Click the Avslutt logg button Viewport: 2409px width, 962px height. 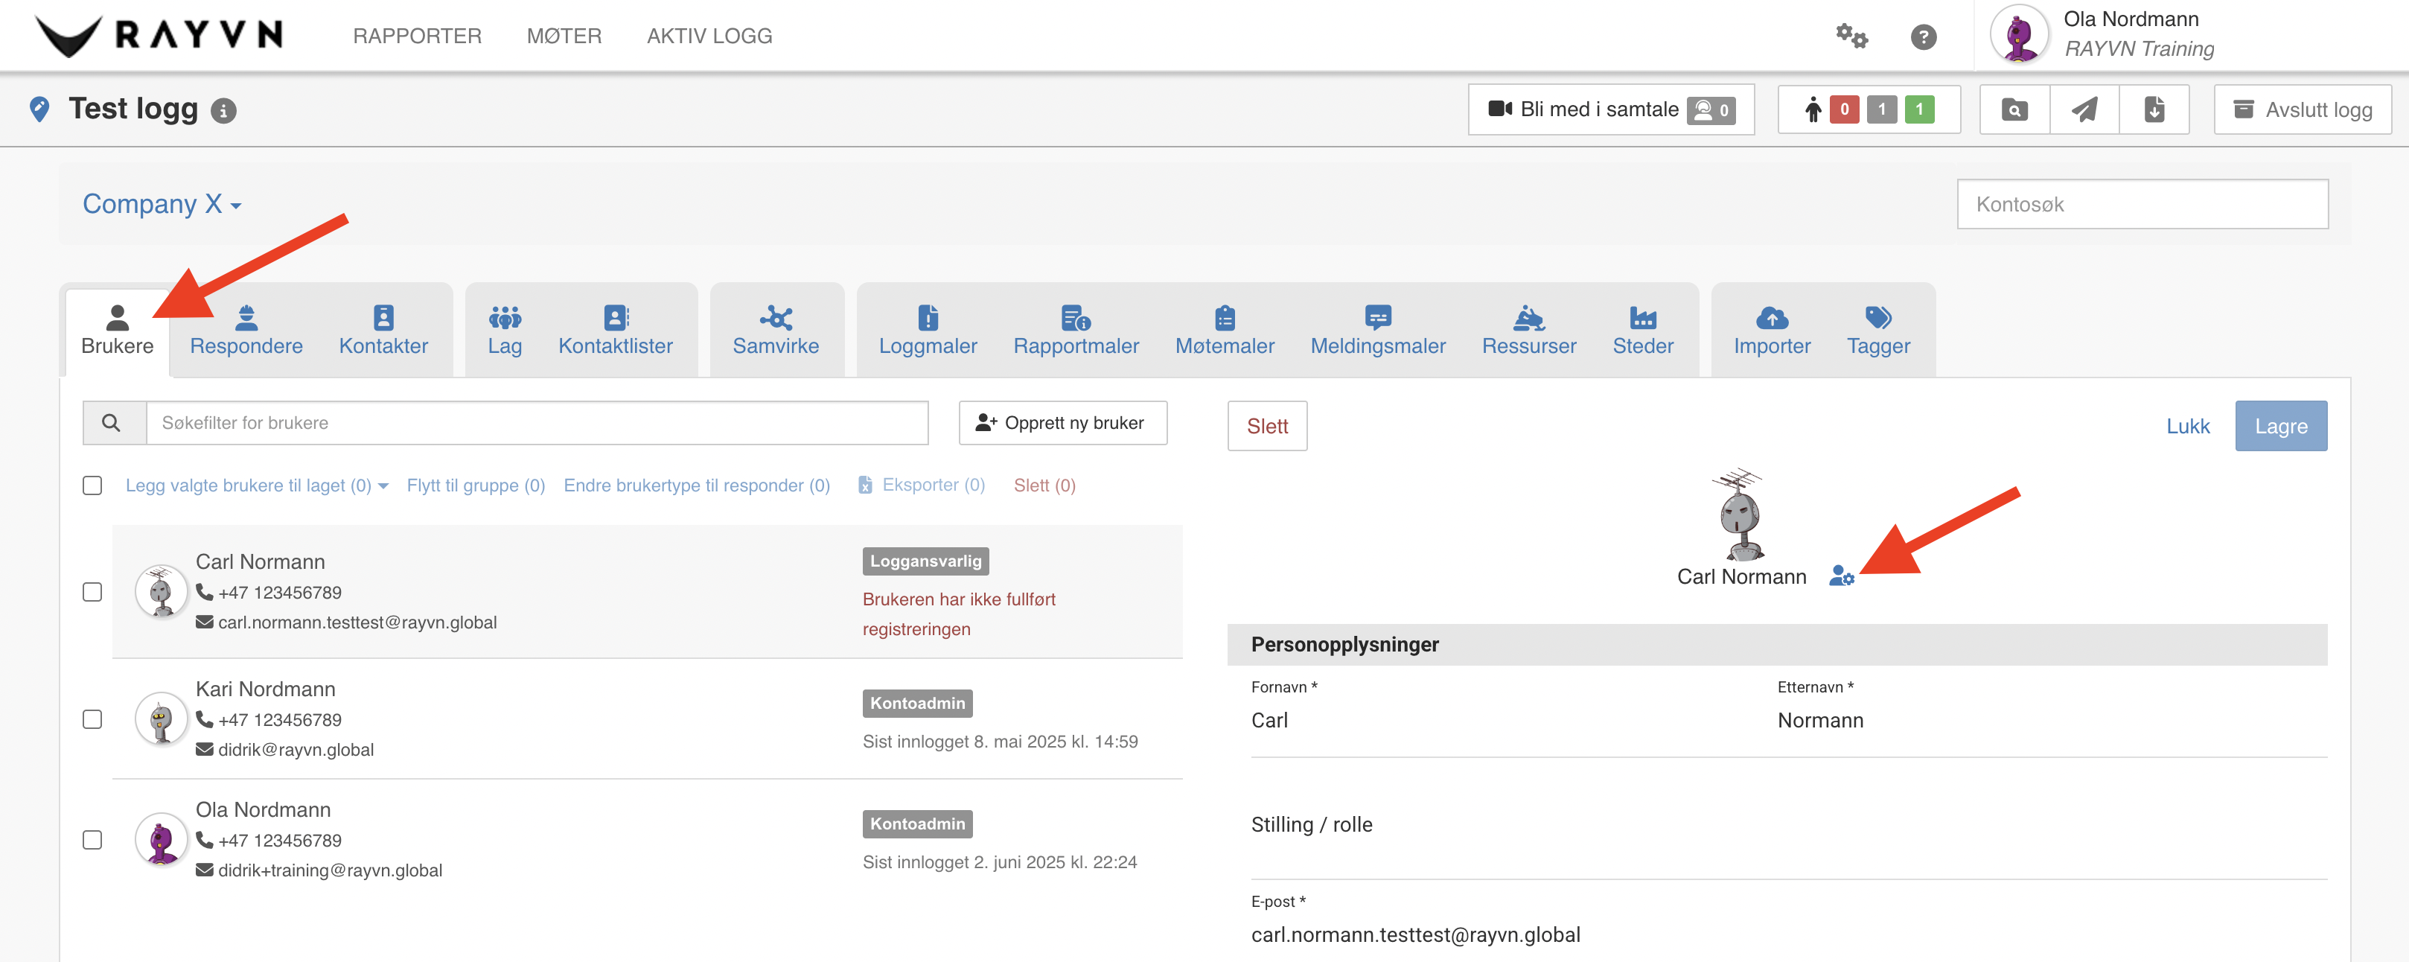2303,109
